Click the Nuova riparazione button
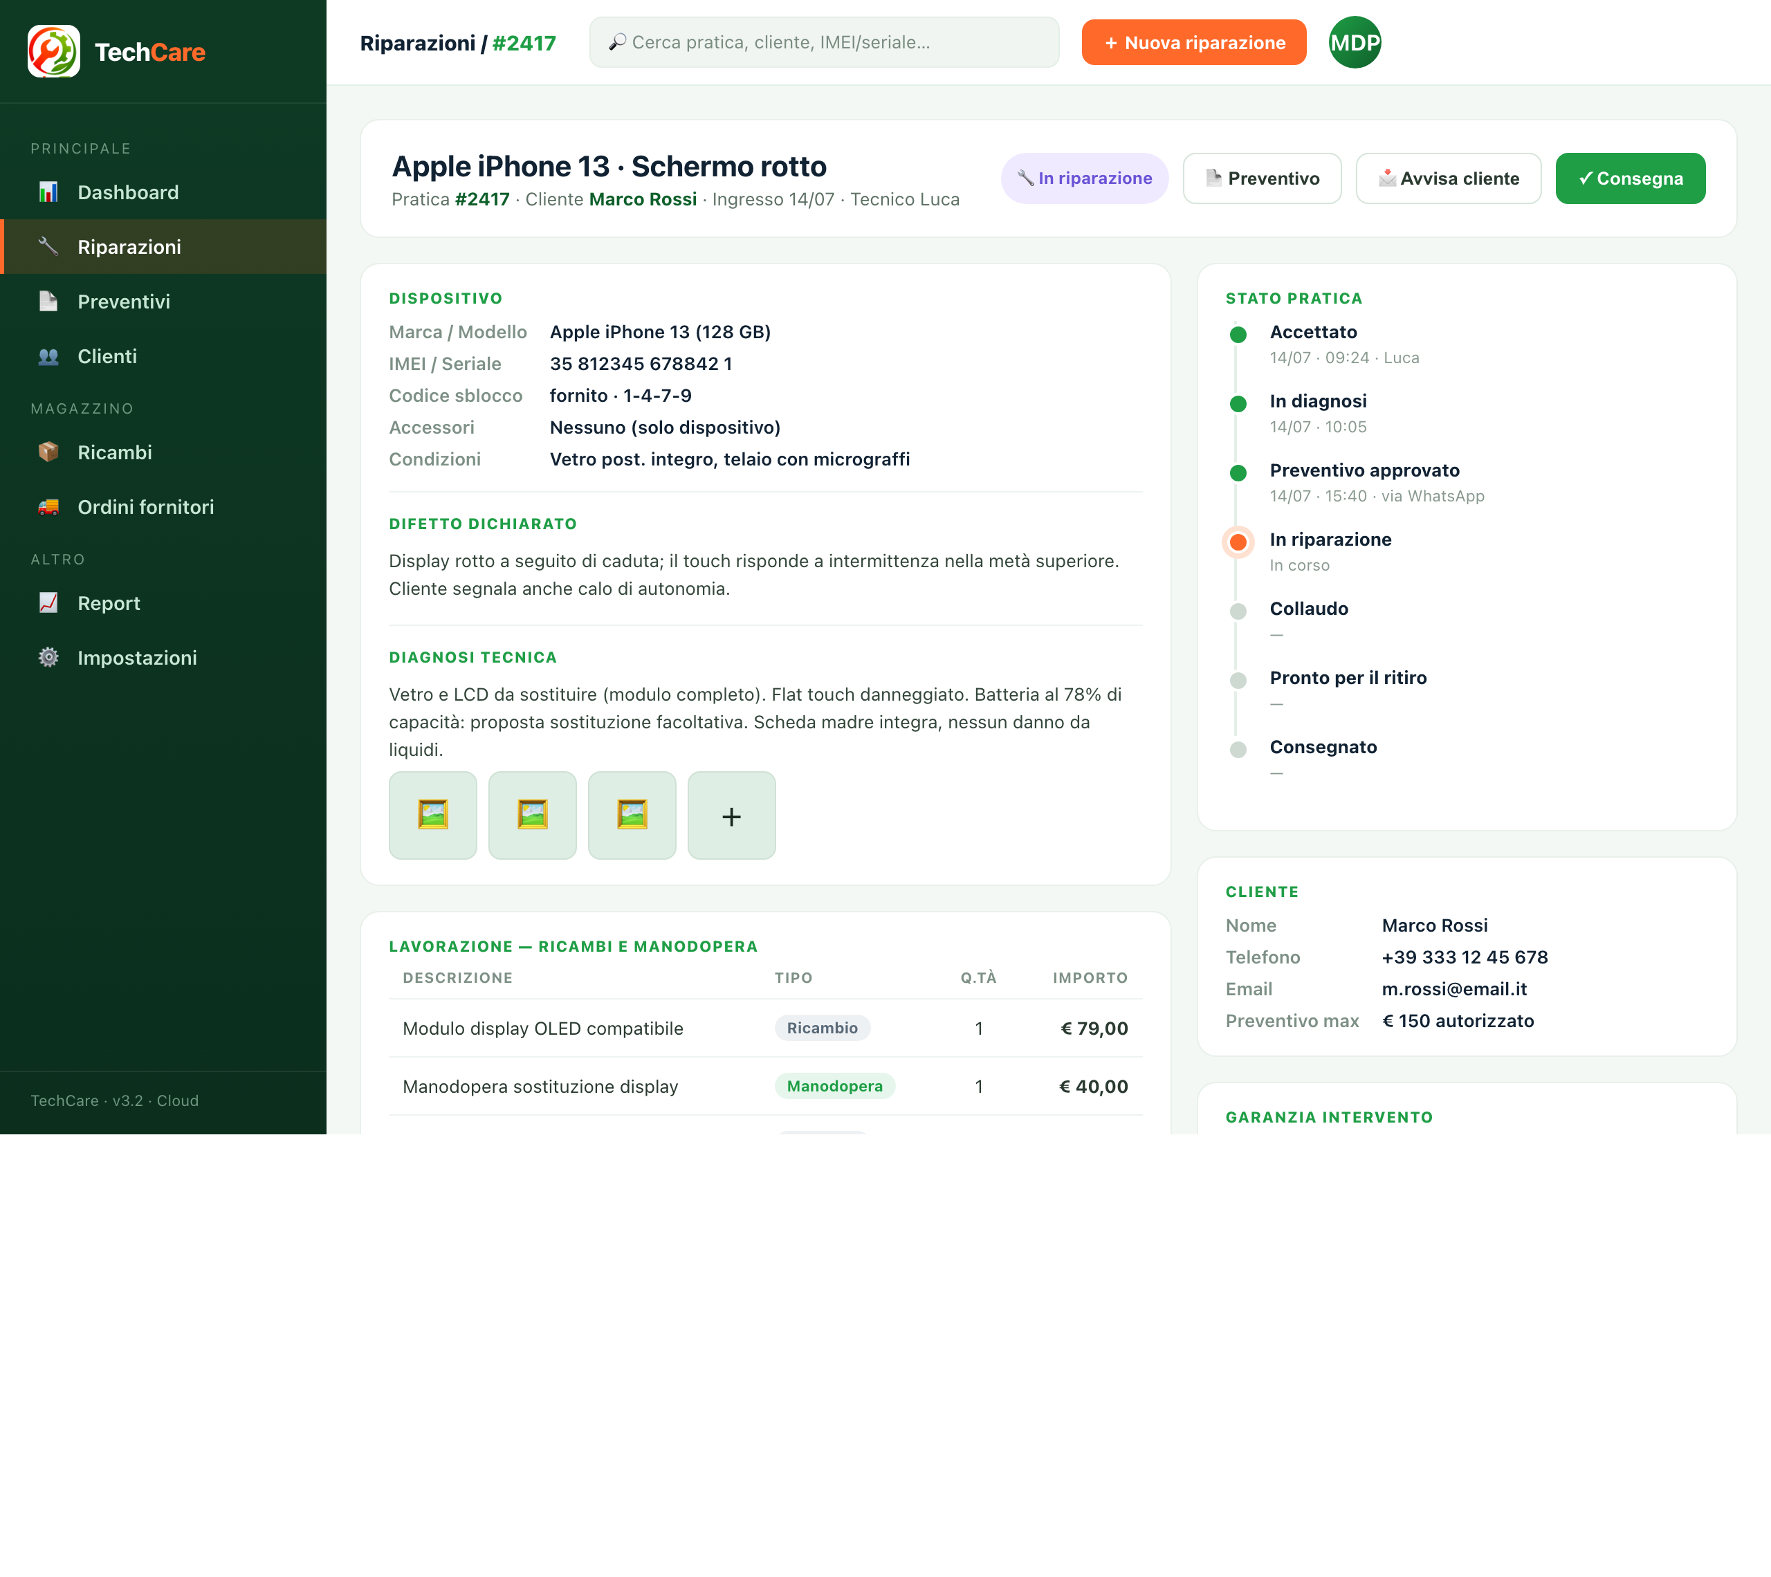The width and height of the screenshot is (1771, 1577). point(1194,42)
